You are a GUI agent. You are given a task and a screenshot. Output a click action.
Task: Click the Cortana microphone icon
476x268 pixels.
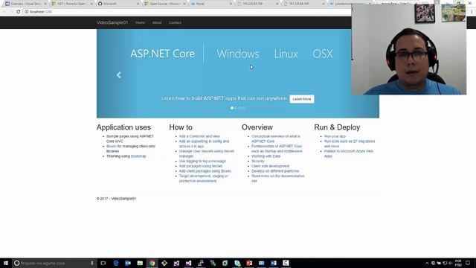(x=92, y=263)
